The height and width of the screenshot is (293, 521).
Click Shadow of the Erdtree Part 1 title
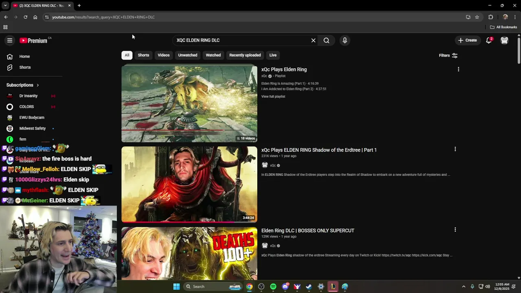click(x=319, y=150)
